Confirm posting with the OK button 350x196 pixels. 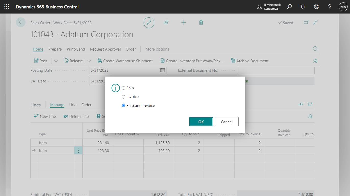click(201, 122)
